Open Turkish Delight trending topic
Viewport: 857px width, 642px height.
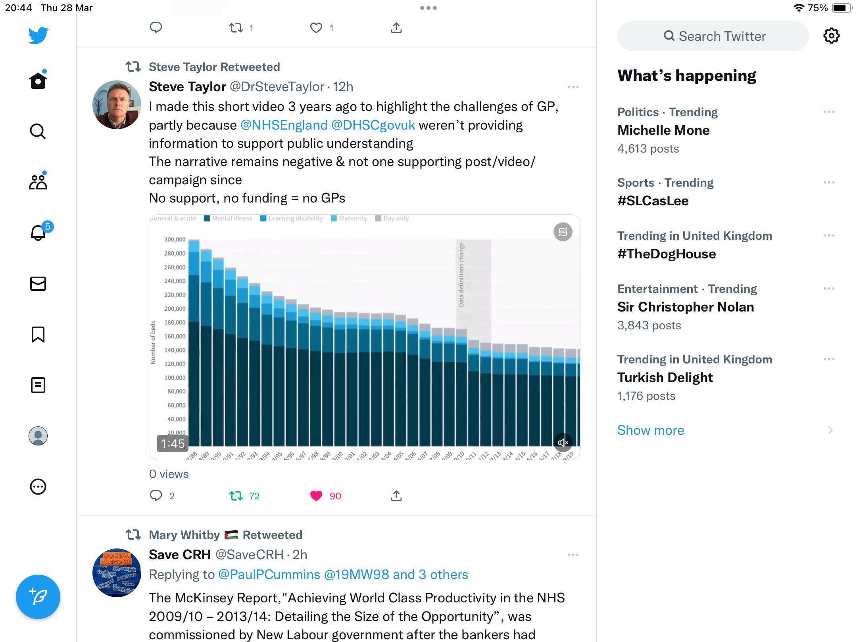665,378
